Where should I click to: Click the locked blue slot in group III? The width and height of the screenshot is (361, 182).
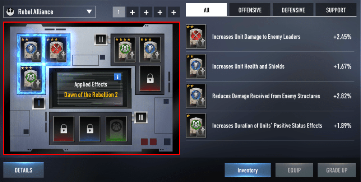click(90, 129)
